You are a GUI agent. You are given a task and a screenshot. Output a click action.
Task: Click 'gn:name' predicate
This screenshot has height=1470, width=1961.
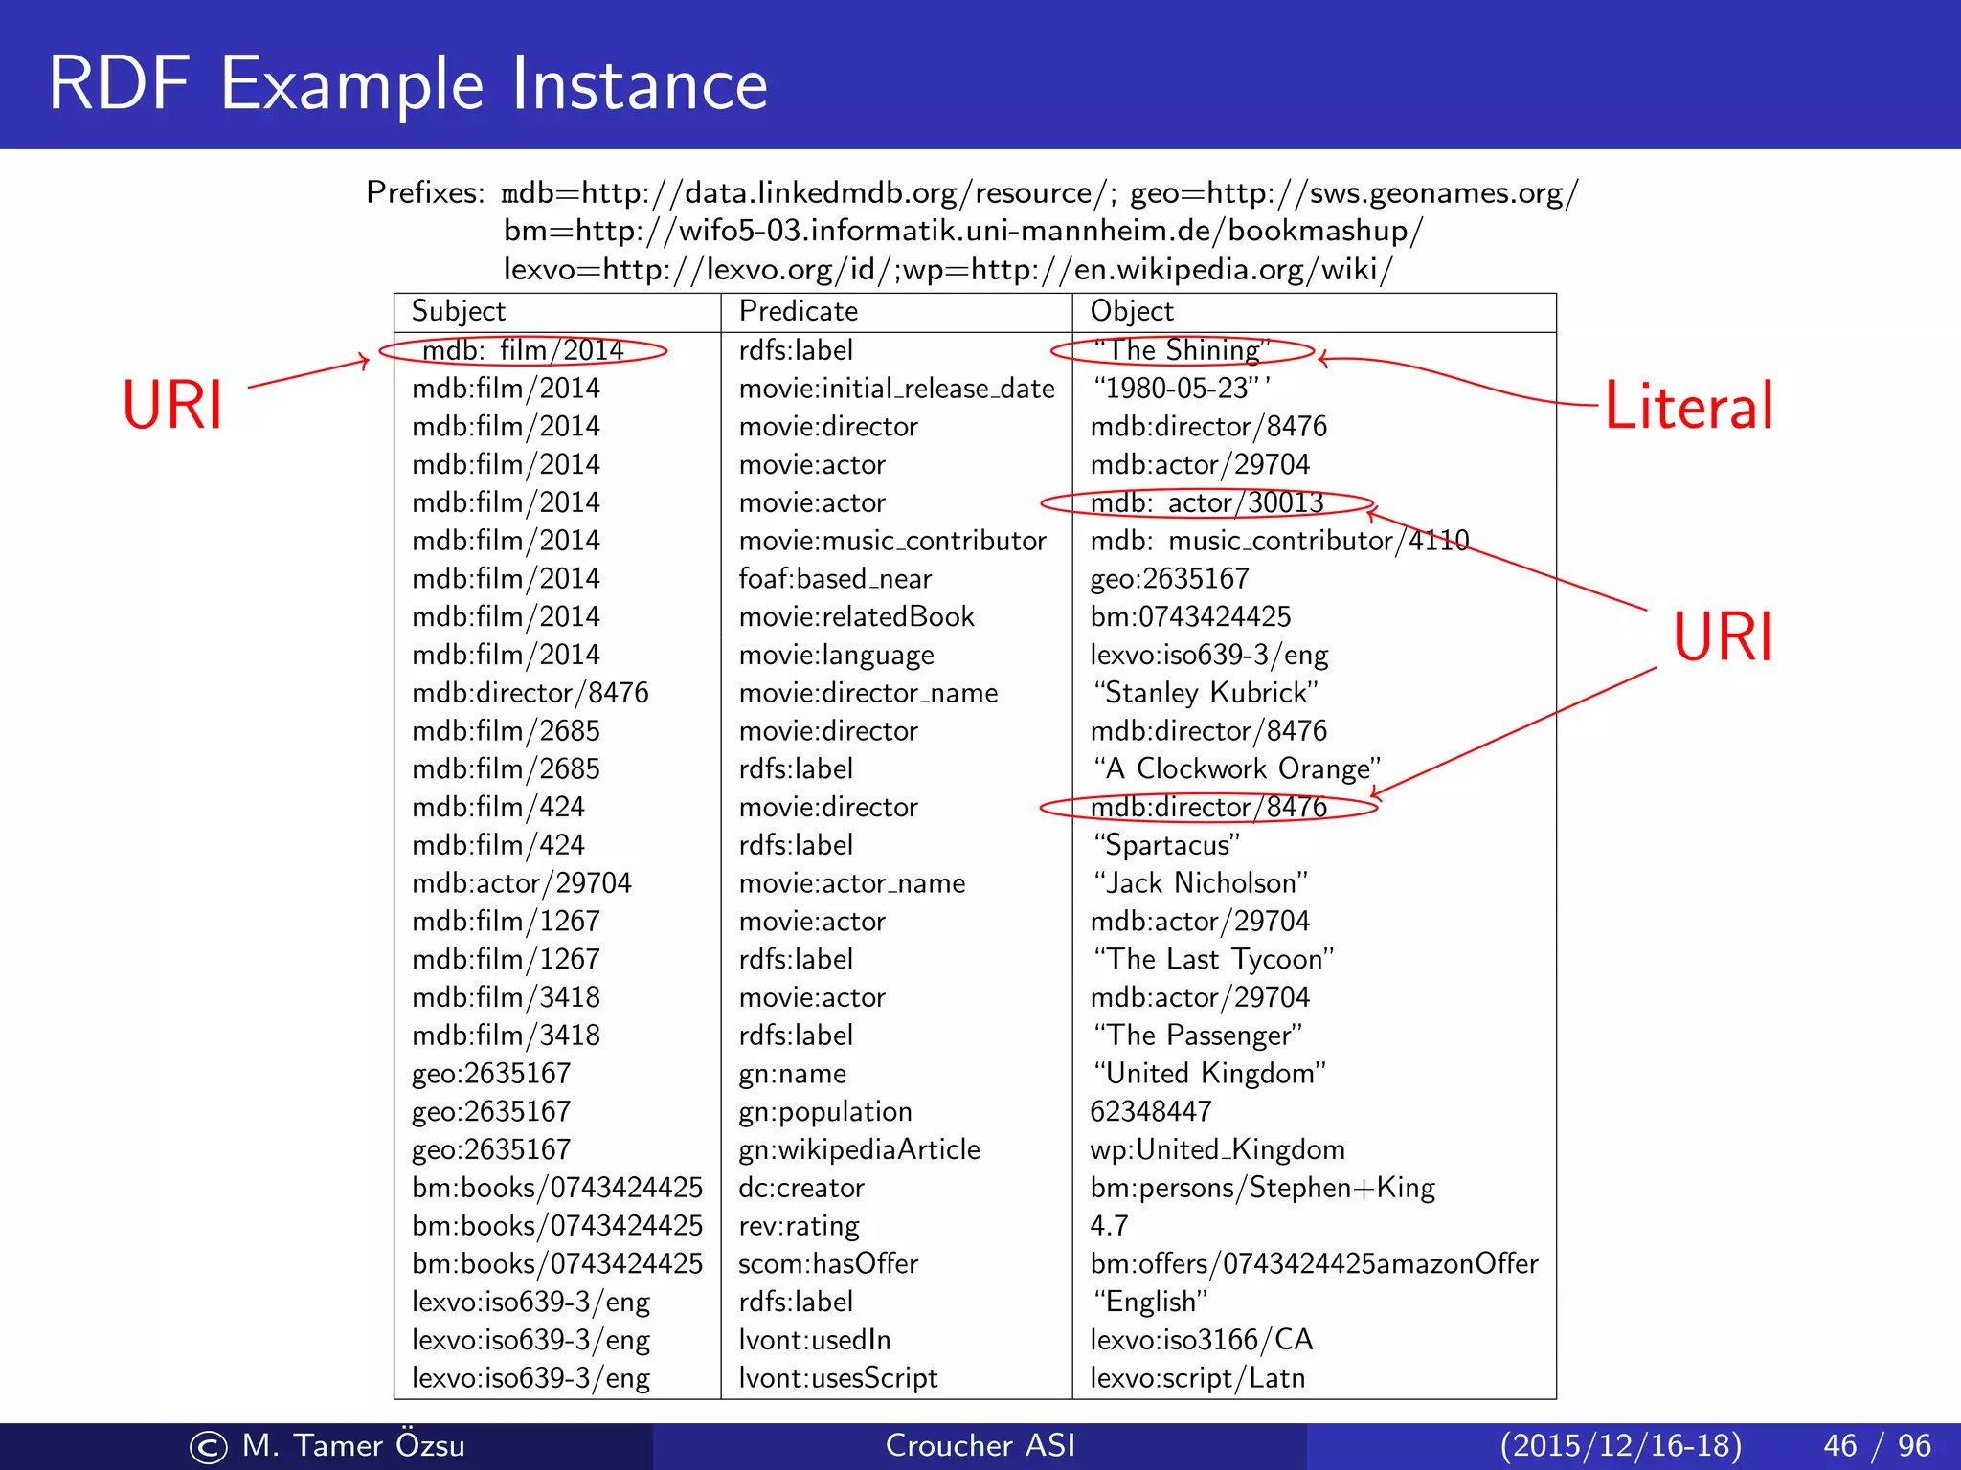coord(792,1075)
